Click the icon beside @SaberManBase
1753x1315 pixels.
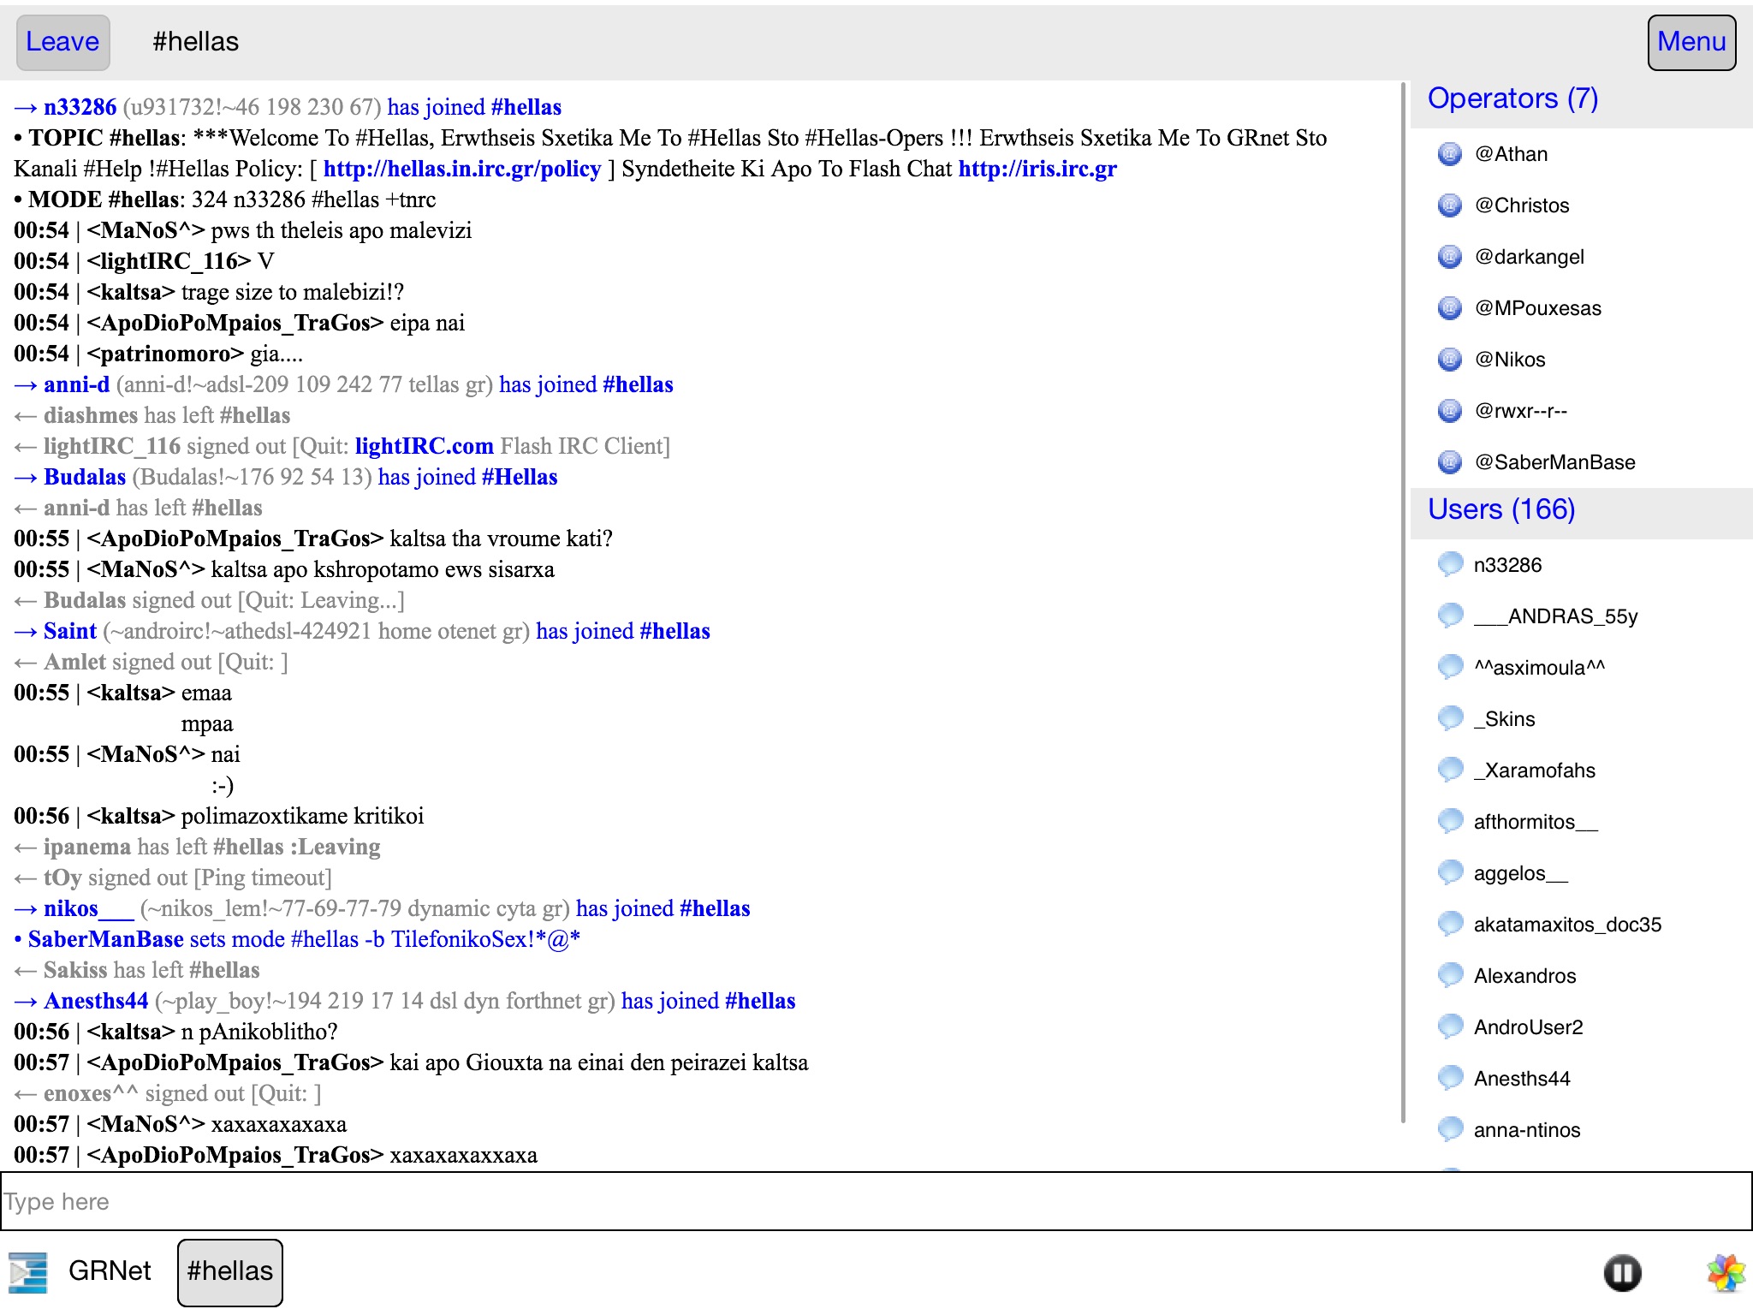click(1449, 462)
